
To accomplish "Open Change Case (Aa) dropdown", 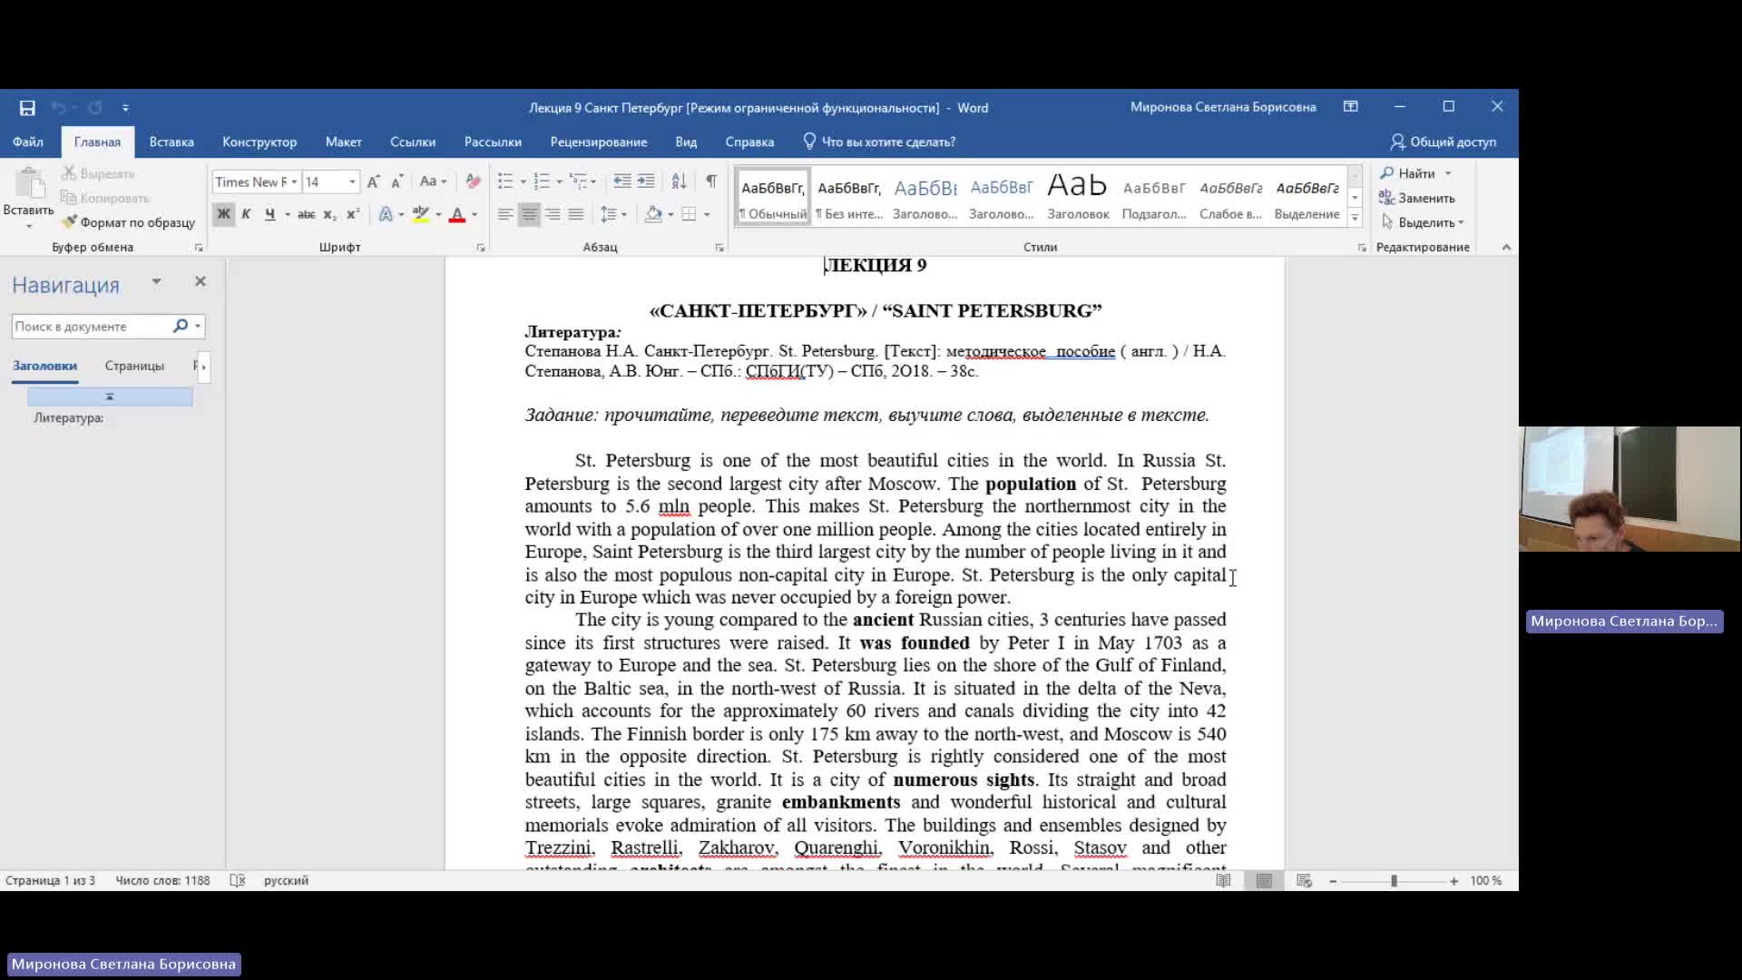I will (x=433, y=181).
